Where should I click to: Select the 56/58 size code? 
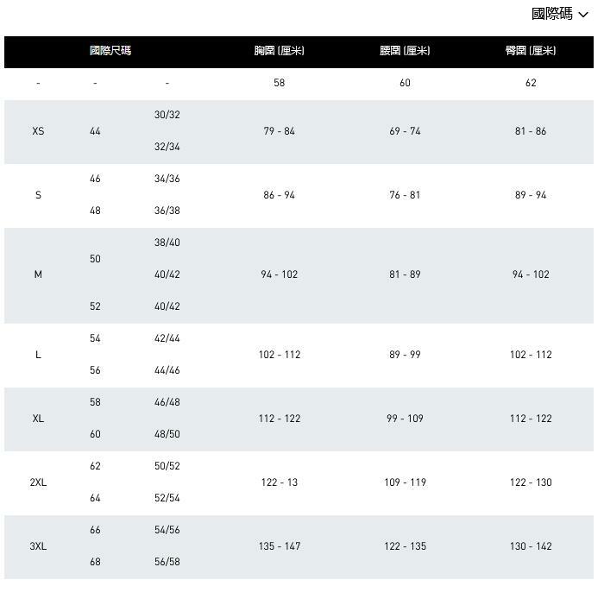[x=167, y=562]
